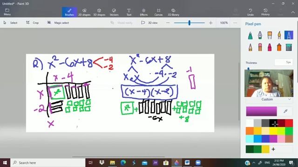The height and width of the screenshot is (167, 298).
Task: Choose the brown palette color
Action: [289, 139]
